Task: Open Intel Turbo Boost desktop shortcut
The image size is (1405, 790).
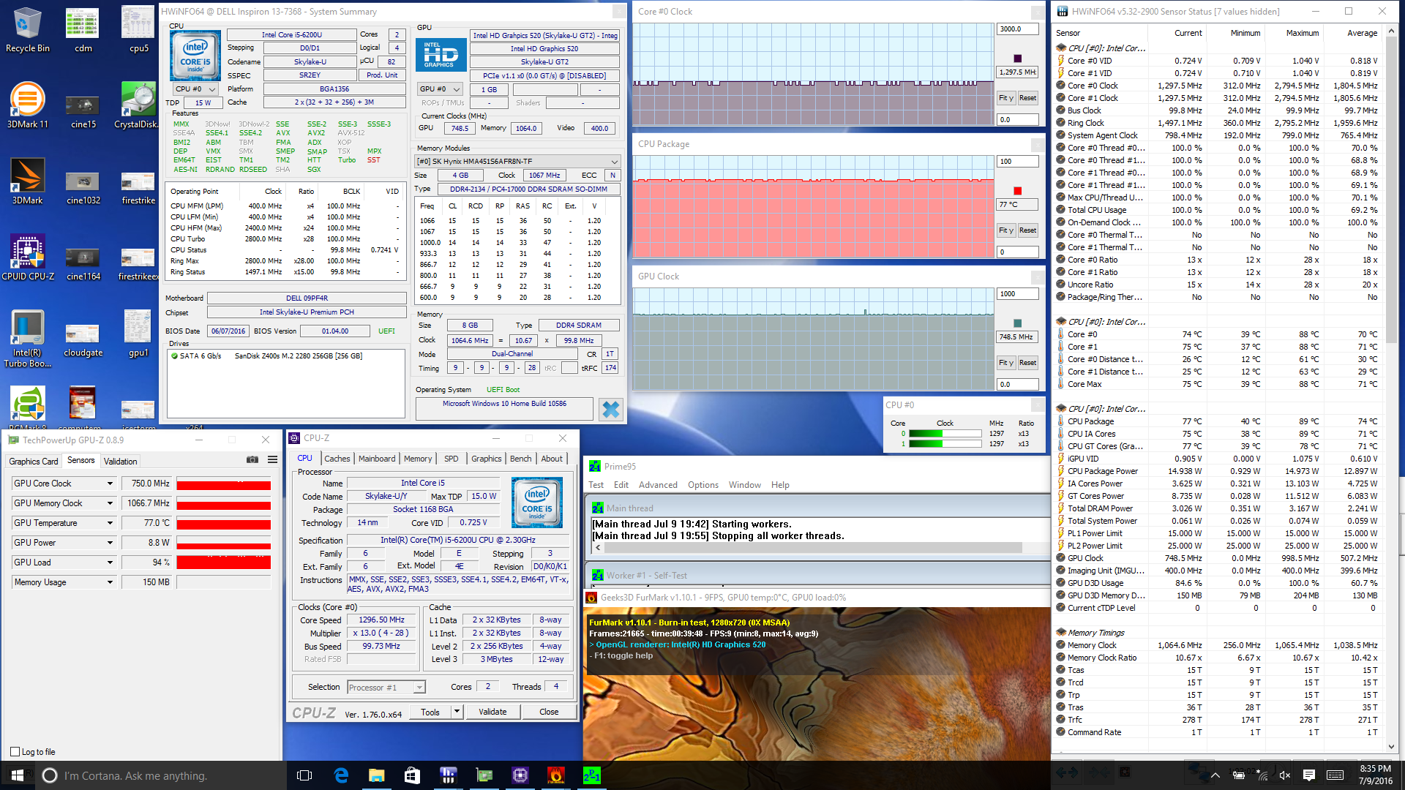Action: coord(28,338)
